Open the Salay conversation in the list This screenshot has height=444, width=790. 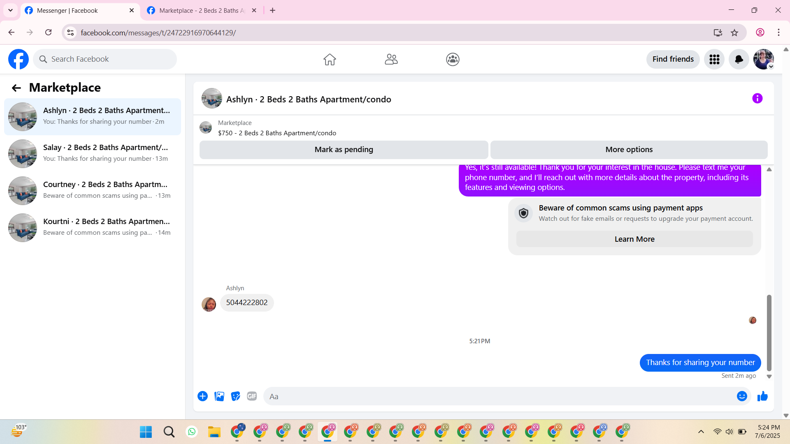(93, 153)
